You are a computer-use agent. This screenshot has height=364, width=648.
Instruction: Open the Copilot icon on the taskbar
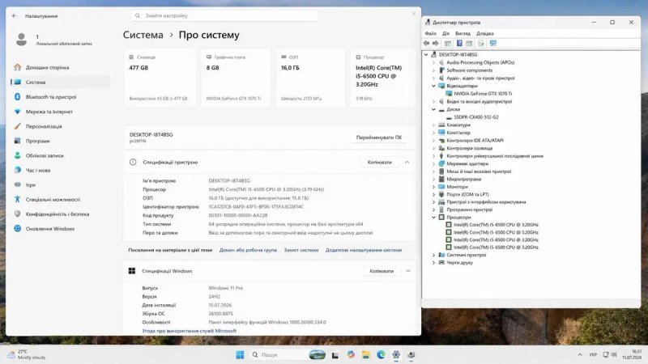[351, 354]
